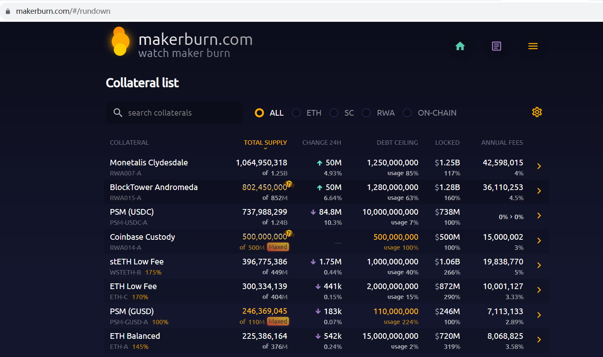The width and height of the screenshot is (603, 357).
Task: Expand the Coinbase Custody row chevron
Action: [x=539, y=241]
